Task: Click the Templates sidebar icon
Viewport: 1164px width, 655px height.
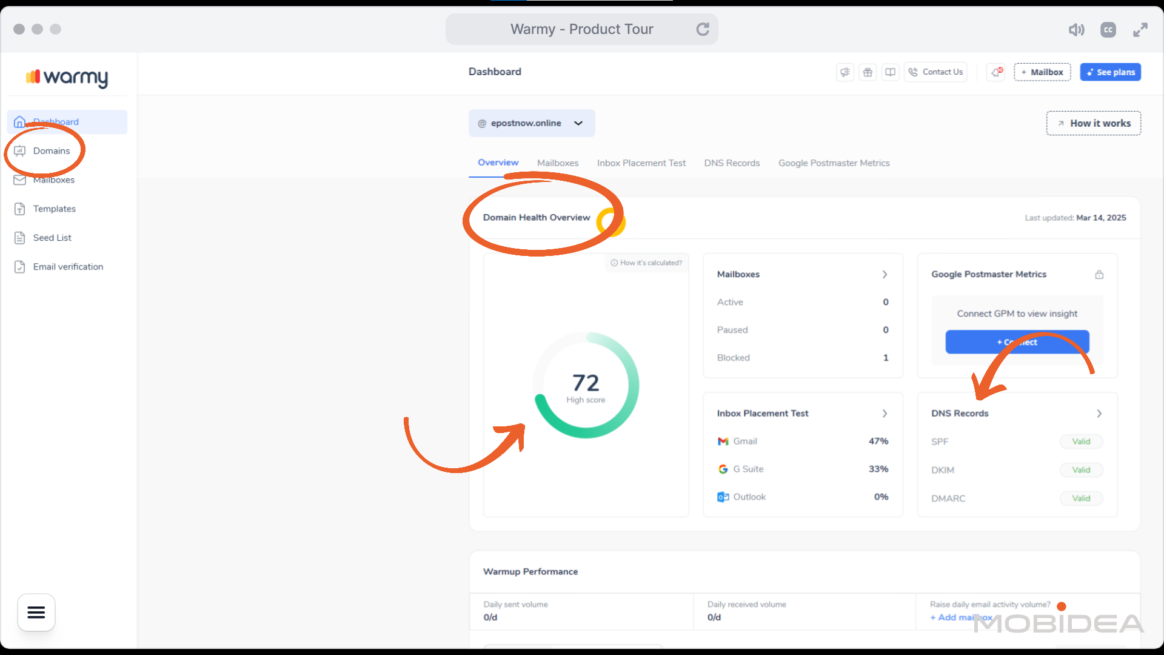Action: [20, 209]
